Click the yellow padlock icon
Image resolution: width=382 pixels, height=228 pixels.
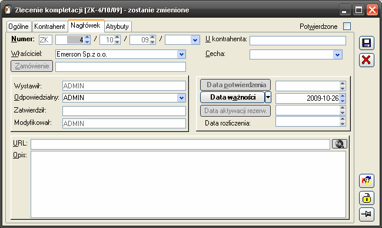coord(367,198)
